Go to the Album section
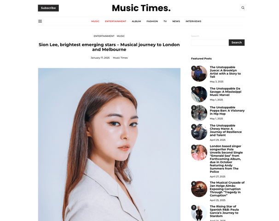Screen dimensions: 279x221 pyautogui.click(x=136, y=21)
